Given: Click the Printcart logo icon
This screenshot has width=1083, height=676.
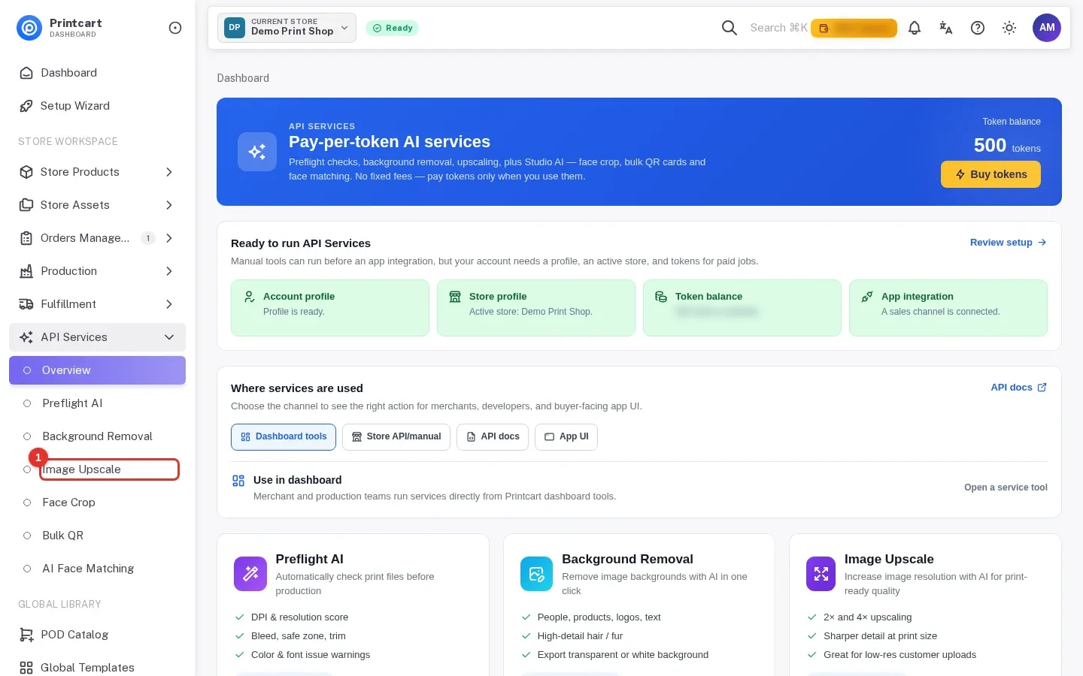Looking at the screenshot, I should coord(29,28).
